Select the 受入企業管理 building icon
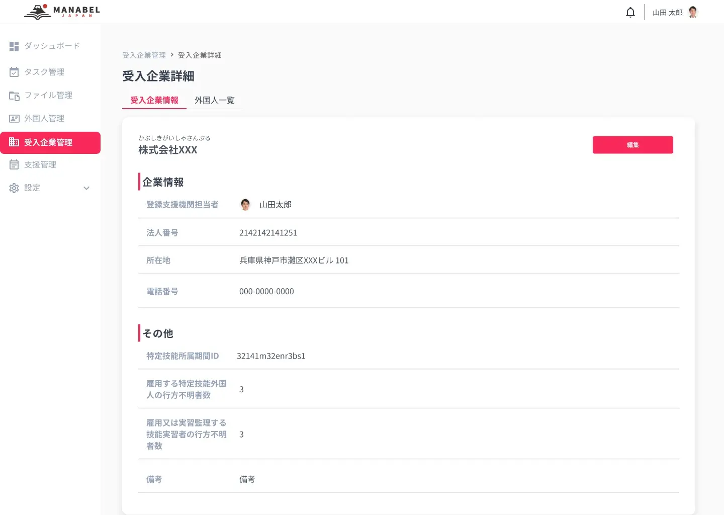724x515 pixels. coord(14,142)
